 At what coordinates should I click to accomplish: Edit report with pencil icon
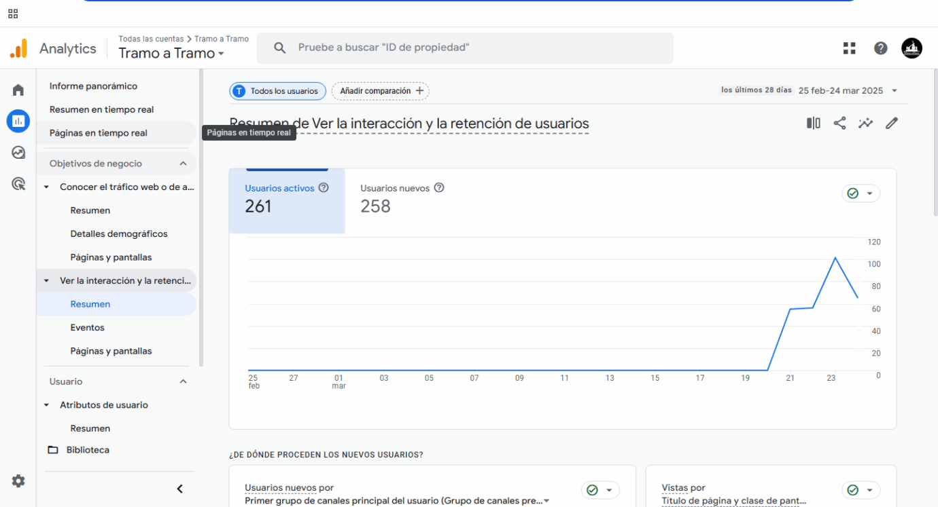(892, 123)
